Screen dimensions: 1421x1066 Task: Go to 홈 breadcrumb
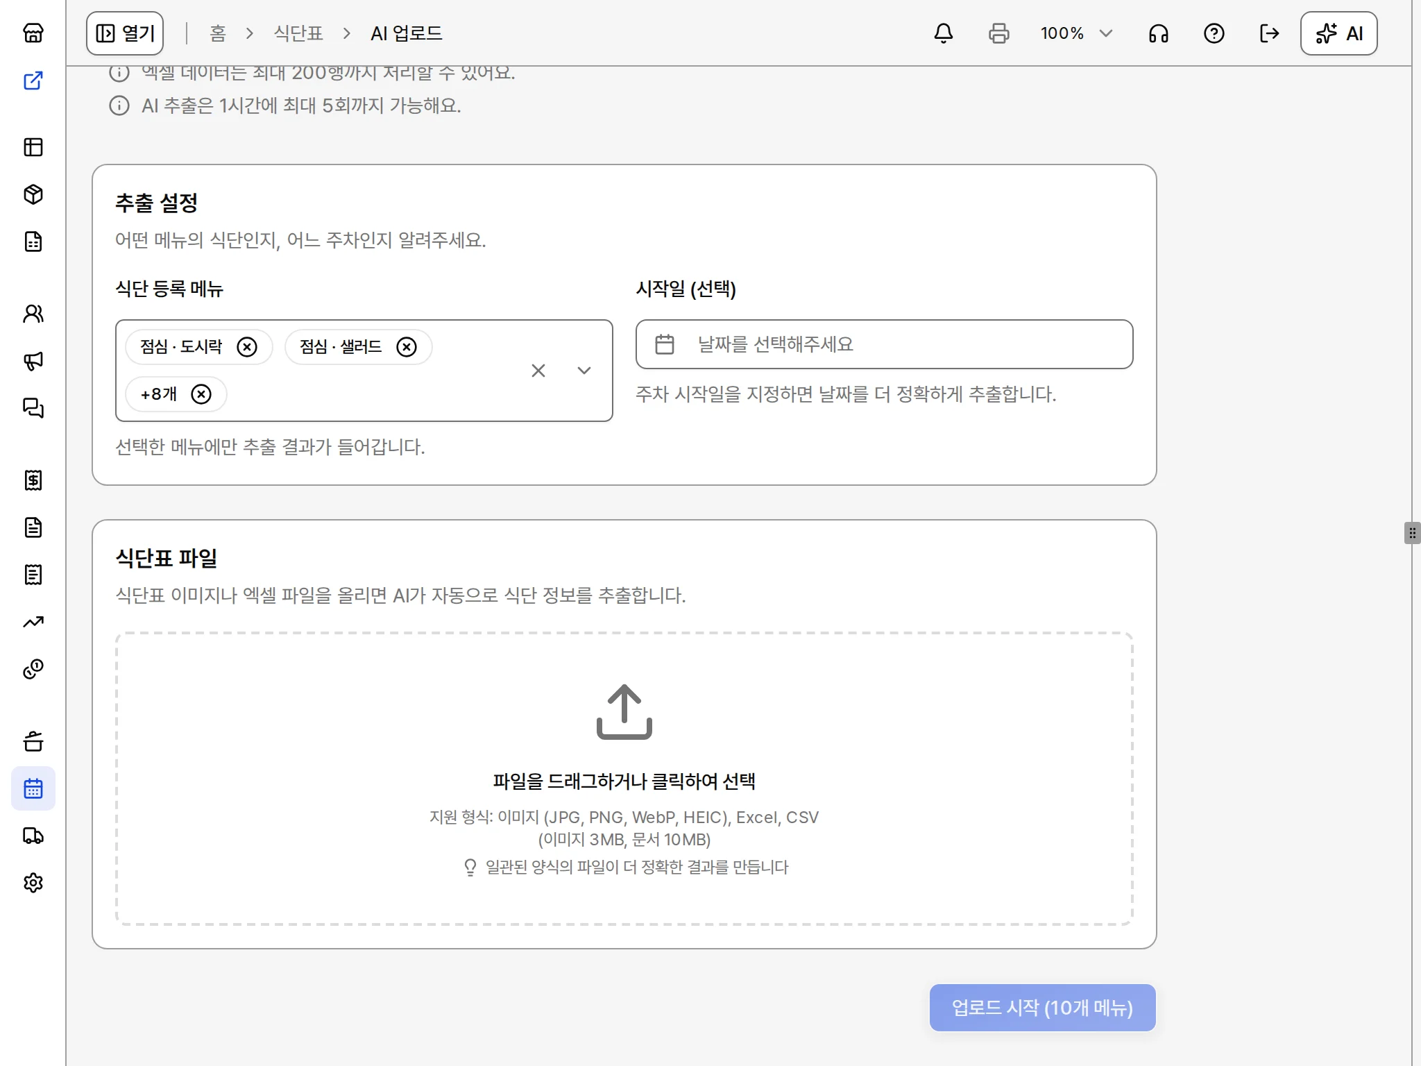[x=218, y=33]
